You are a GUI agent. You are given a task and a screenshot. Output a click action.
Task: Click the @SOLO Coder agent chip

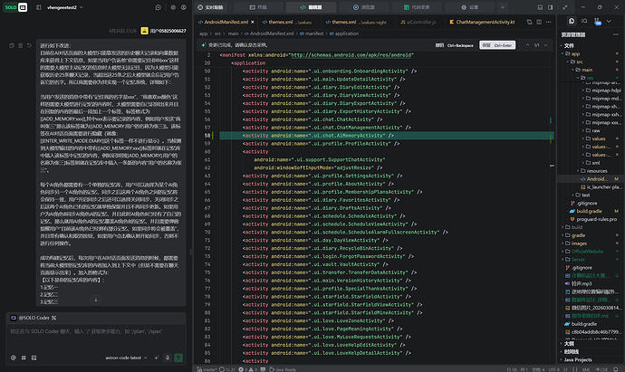34,318
